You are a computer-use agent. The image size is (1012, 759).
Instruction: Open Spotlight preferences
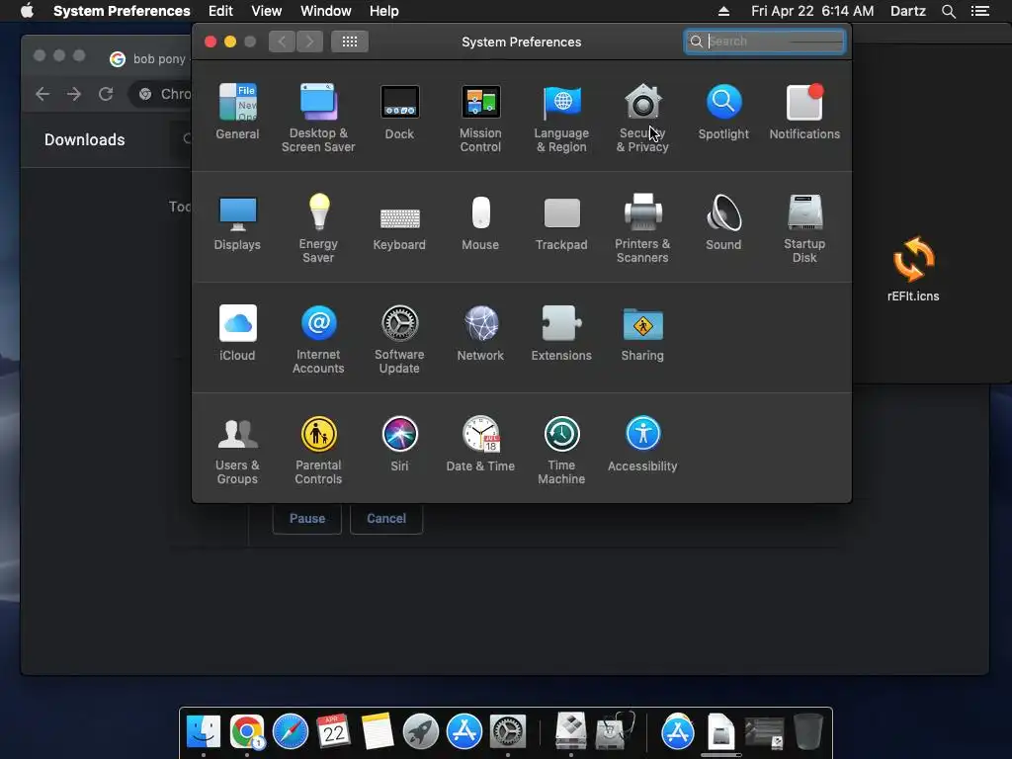723,113
